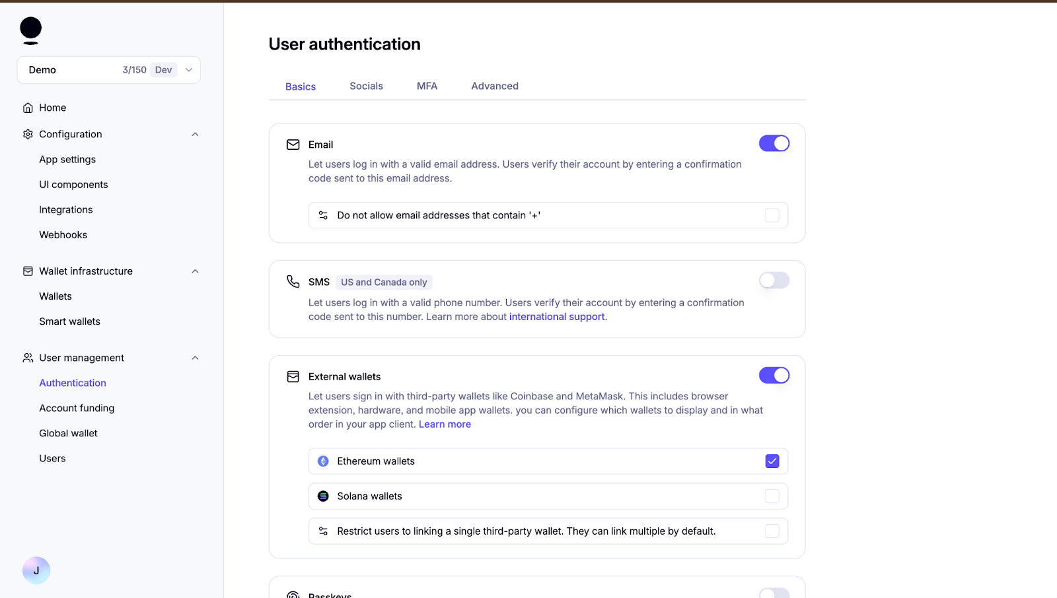Switch to the MFA tab
1057x598 pixels.
427,86
